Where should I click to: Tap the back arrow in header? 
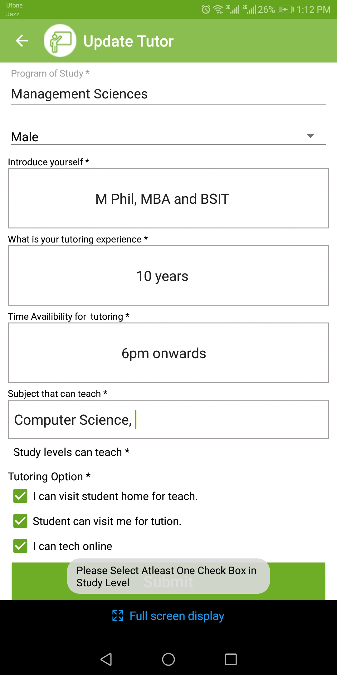[x=22, y=41]
